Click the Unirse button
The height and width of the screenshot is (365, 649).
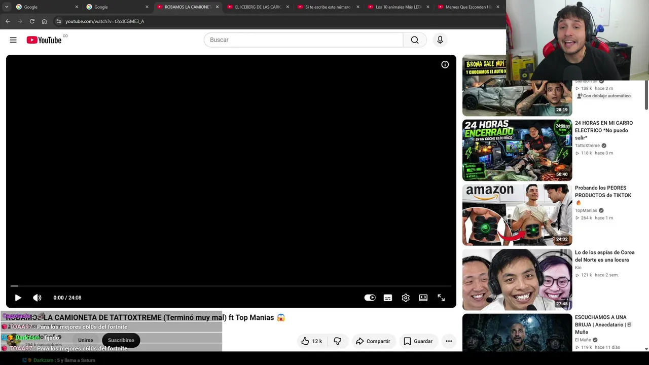(x=86, y=340)
